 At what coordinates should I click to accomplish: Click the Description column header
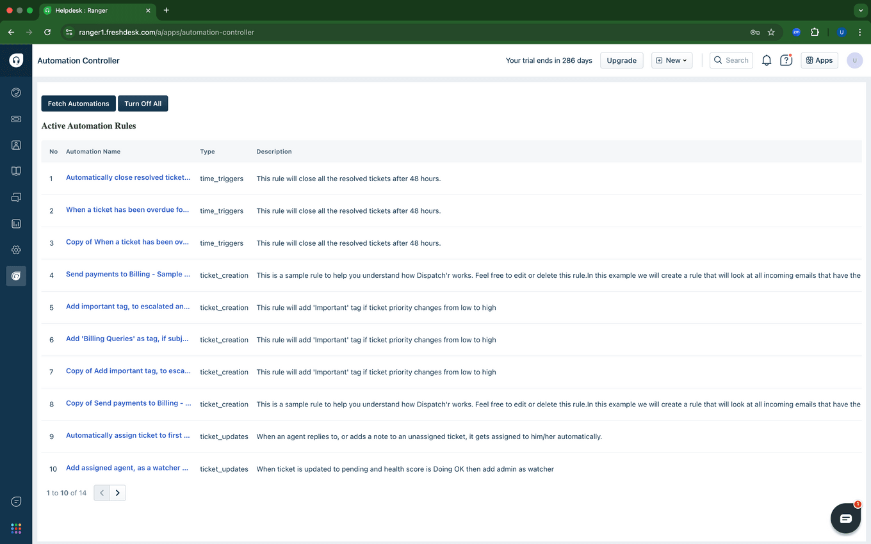coord(274,152)
